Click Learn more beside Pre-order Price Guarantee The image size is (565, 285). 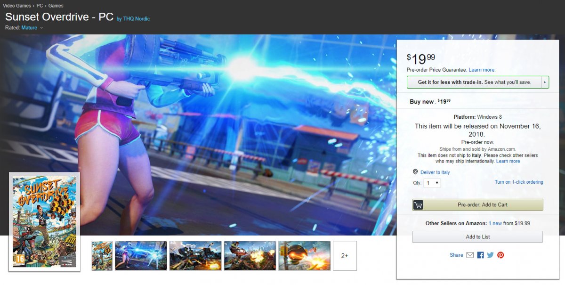482,70
